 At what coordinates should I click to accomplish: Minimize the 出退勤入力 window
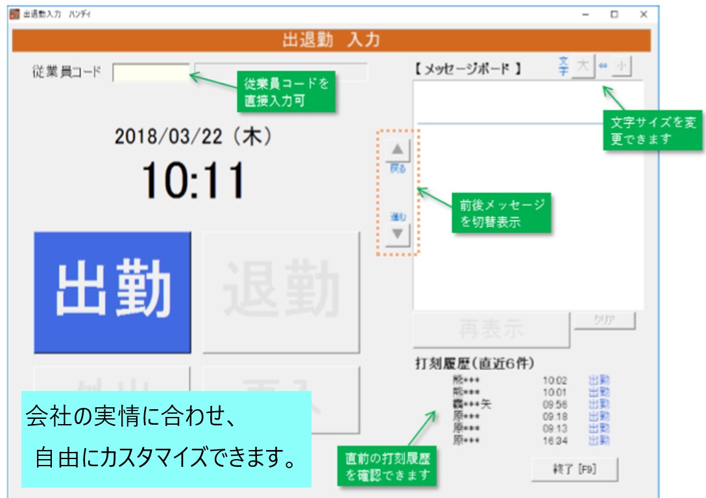click(x=585, y=14)
